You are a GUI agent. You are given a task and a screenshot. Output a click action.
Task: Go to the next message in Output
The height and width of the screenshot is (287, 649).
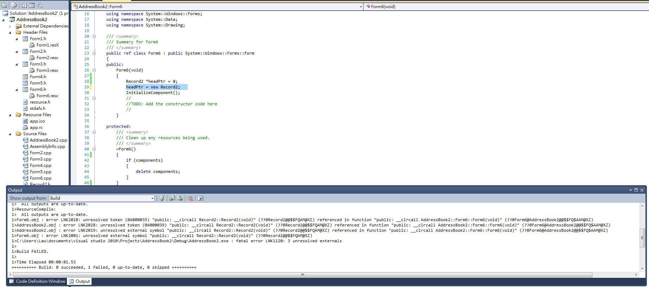point(180,198)
